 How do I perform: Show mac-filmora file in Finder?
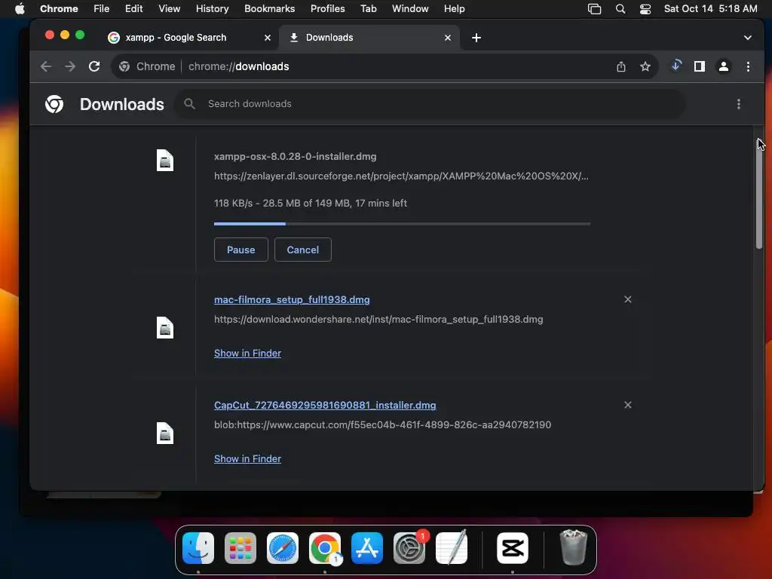click(x=247, y=353)
